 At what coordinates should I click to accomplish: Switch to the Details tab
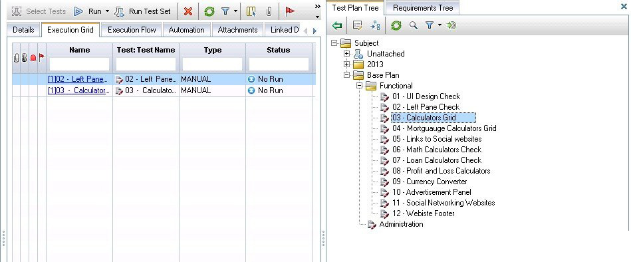[23, 30]
